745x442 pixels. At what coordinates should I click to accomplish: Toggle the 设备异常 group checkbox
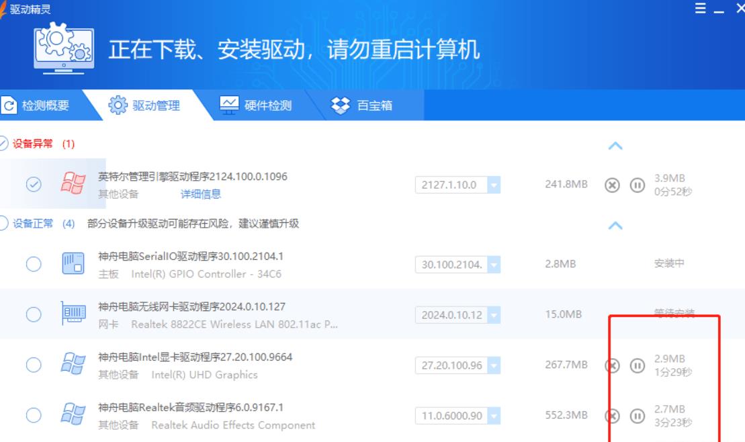[4, 143]
